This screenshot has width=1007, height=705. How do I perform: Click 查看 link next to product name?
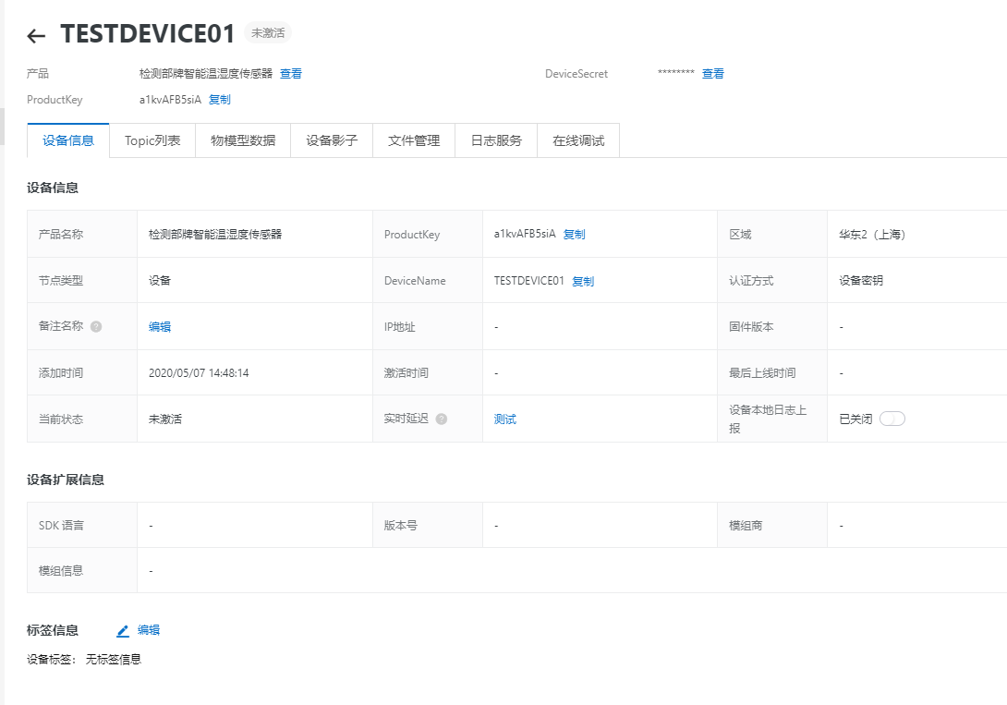coord(291,74)
